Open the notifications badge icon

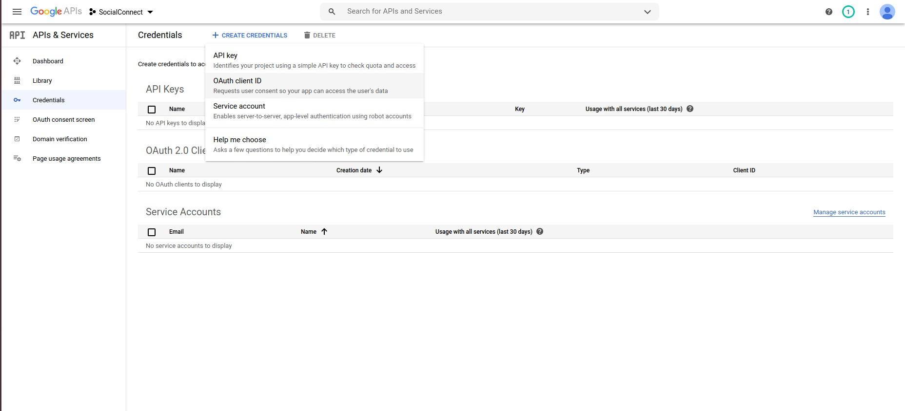coord(848,12)
